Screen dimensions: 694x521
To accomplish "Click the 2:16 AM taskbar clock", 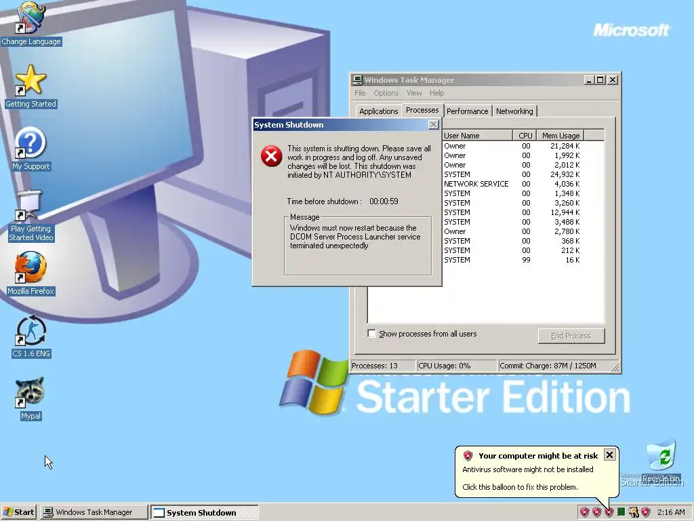I will [671, 512].
